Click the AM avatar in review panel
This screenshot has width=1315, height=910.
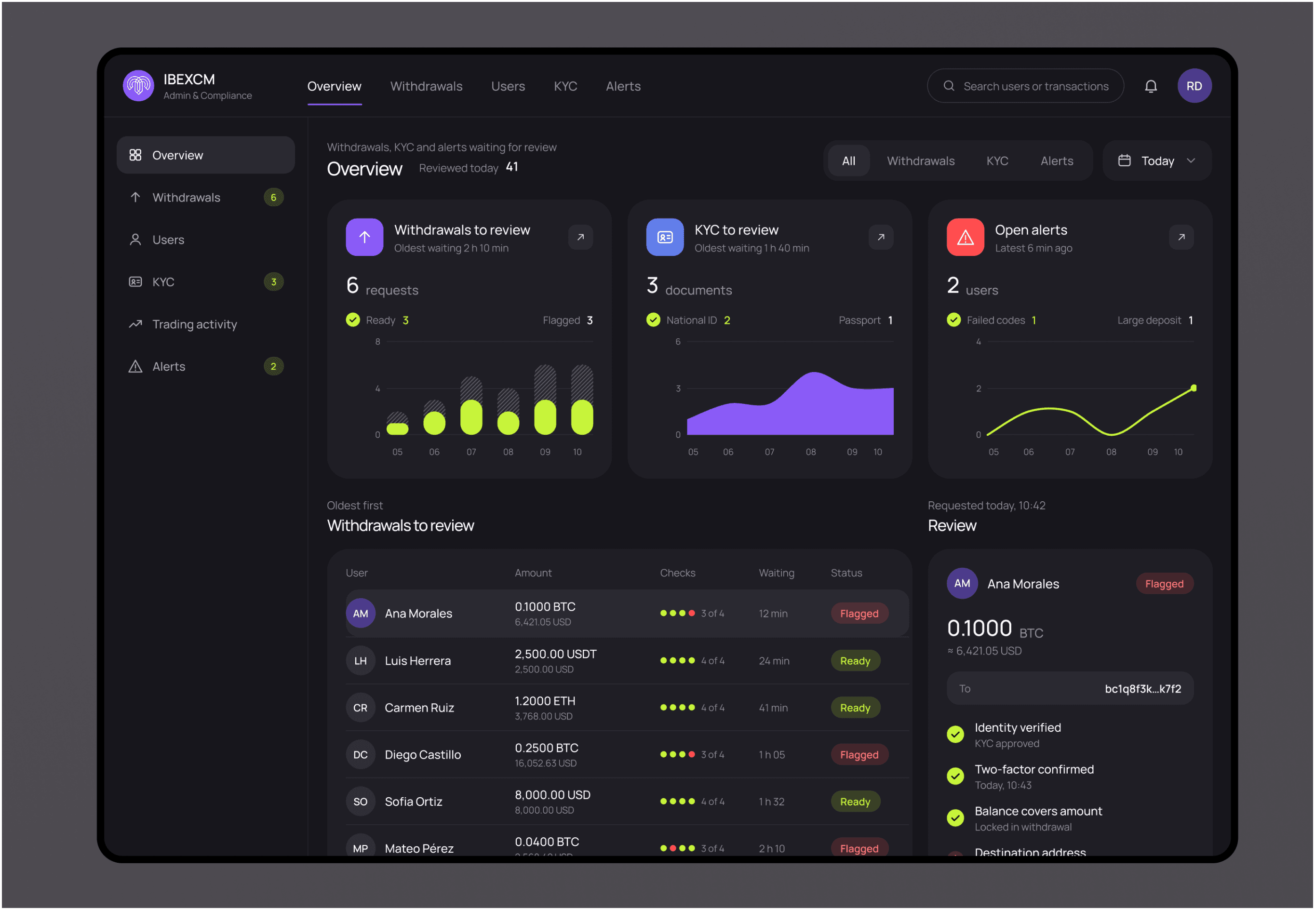tap(963, 584)
